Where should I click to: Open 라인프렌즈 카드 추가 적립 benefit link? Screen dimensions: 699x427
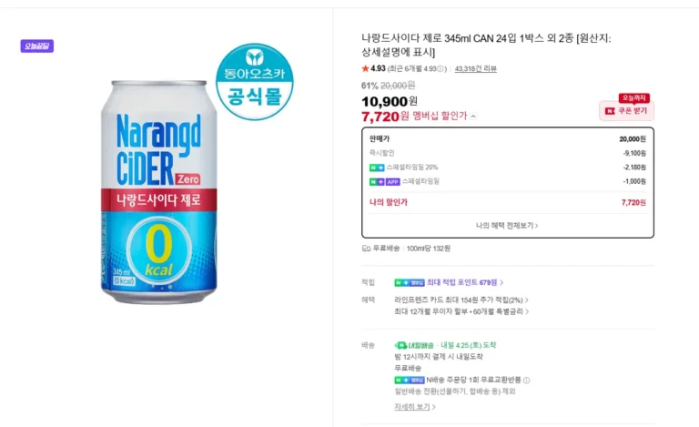click(x=461, y=299)
